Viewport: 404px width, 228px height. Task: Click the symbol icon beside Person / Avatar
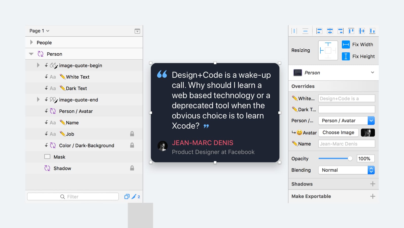click(53, 111)
